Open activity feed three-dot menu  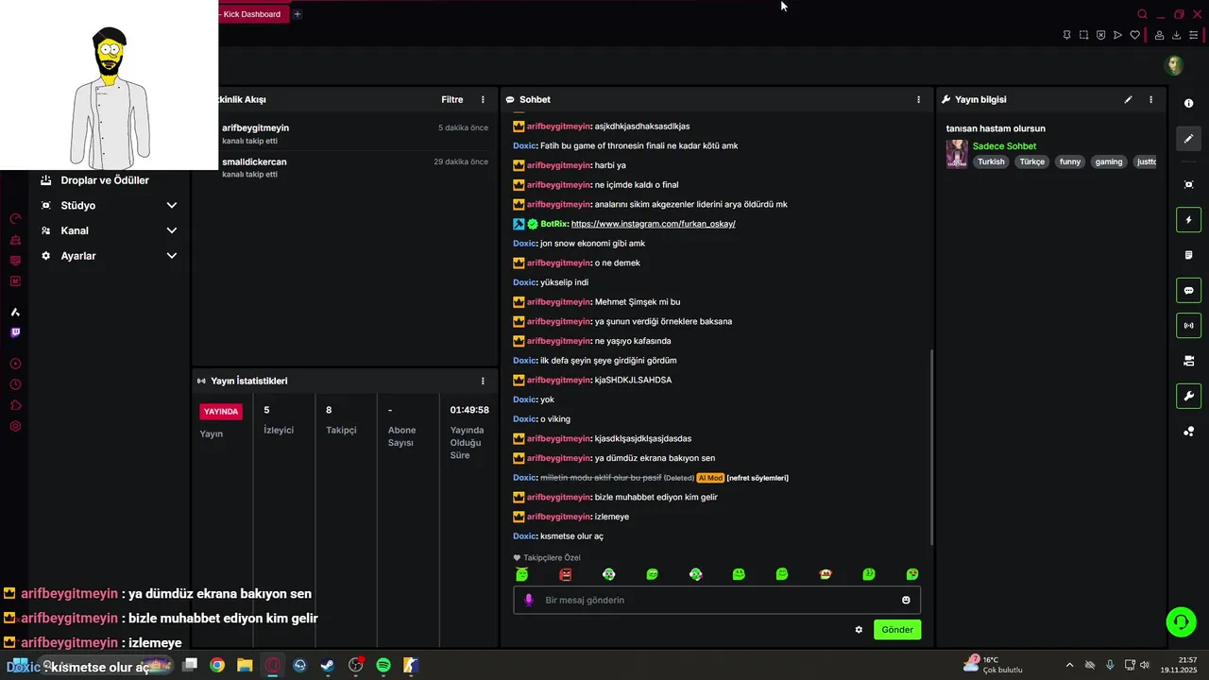click(483, 99)
